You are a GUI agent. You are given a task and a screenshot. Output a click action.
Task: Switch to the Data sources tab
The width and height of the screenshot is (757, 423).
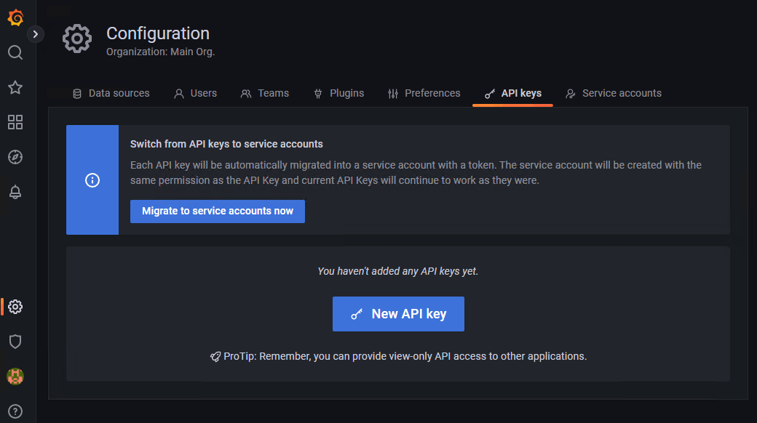[x=111, y=93]
